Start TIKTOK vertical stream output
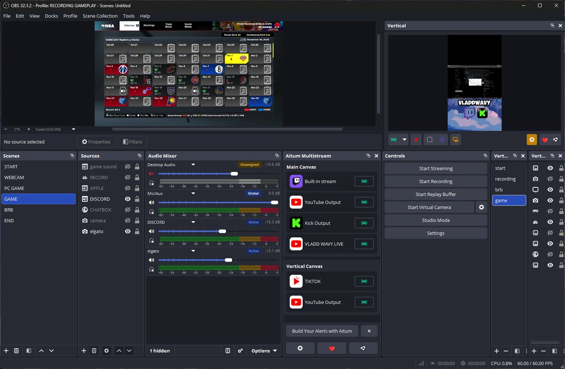Viewport: 565px width, 369px height. [x=364, y=281]
